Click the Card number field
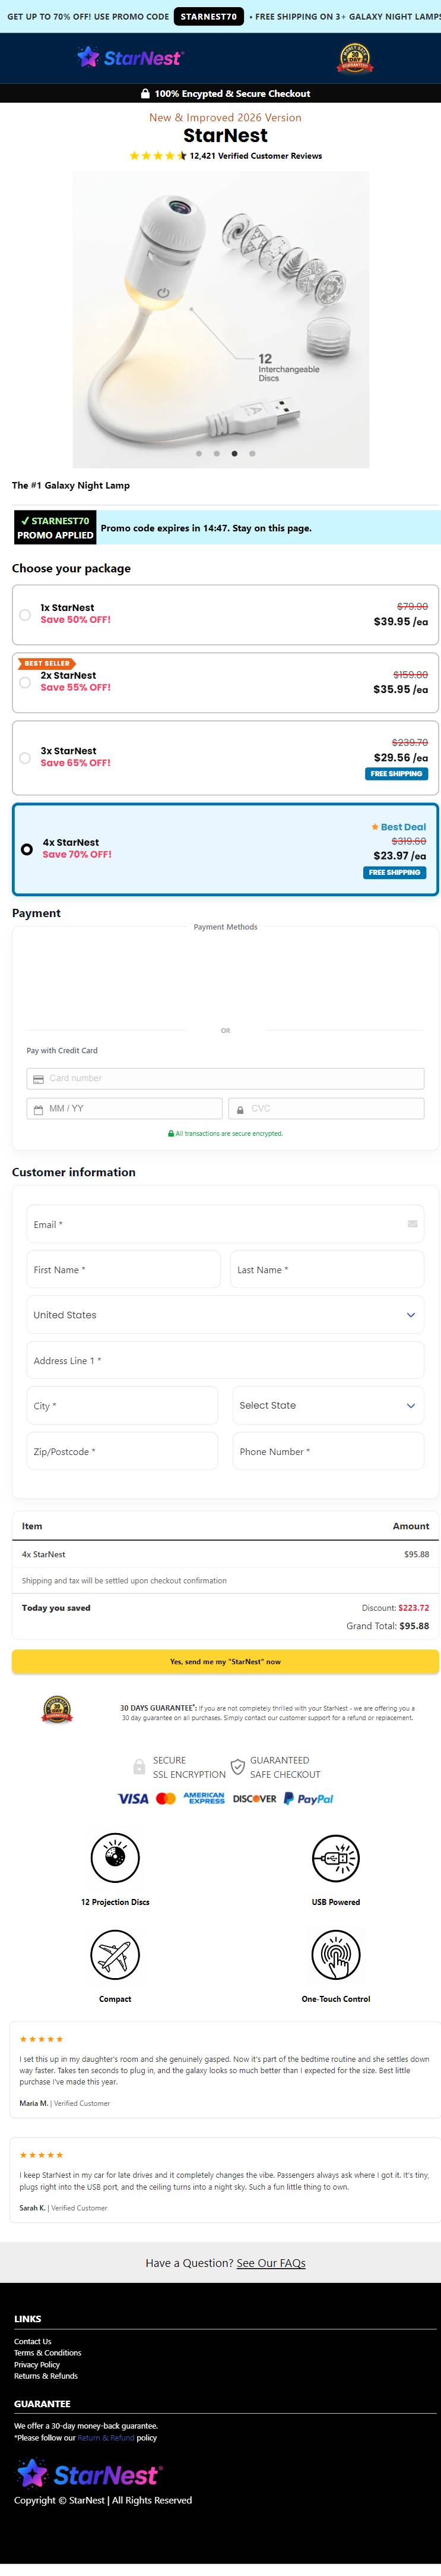 [226, 1078]
